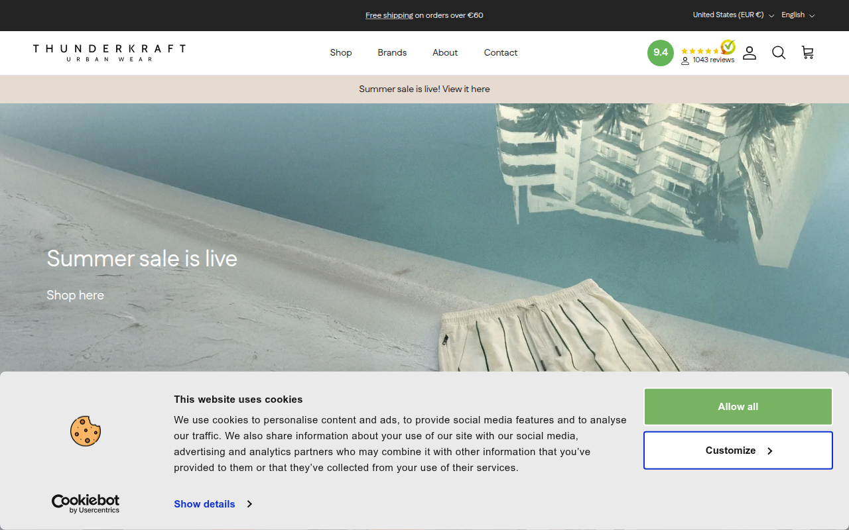The width and height of the screenshot is (849, 530).
Task: Open the Brands menu
Action: [392, 53]
